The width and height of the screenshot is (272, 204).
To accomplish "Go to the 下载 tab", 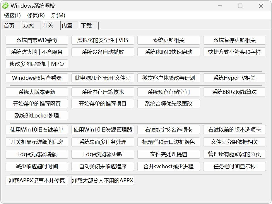I will point(89,26).
